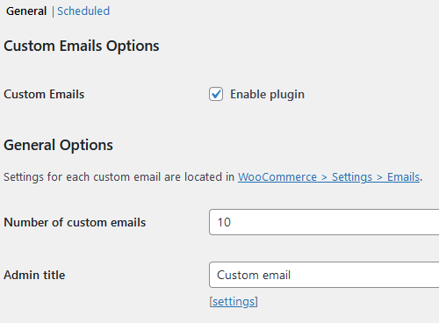Image resolution: width=439 pixels, height=323 pixels.
Task: Click the word "Settings" inside the breadcrumb link
Action: tap(352, 177)
